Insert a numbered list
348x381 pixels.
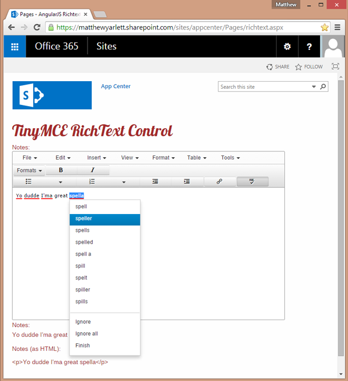click(92, 182)
